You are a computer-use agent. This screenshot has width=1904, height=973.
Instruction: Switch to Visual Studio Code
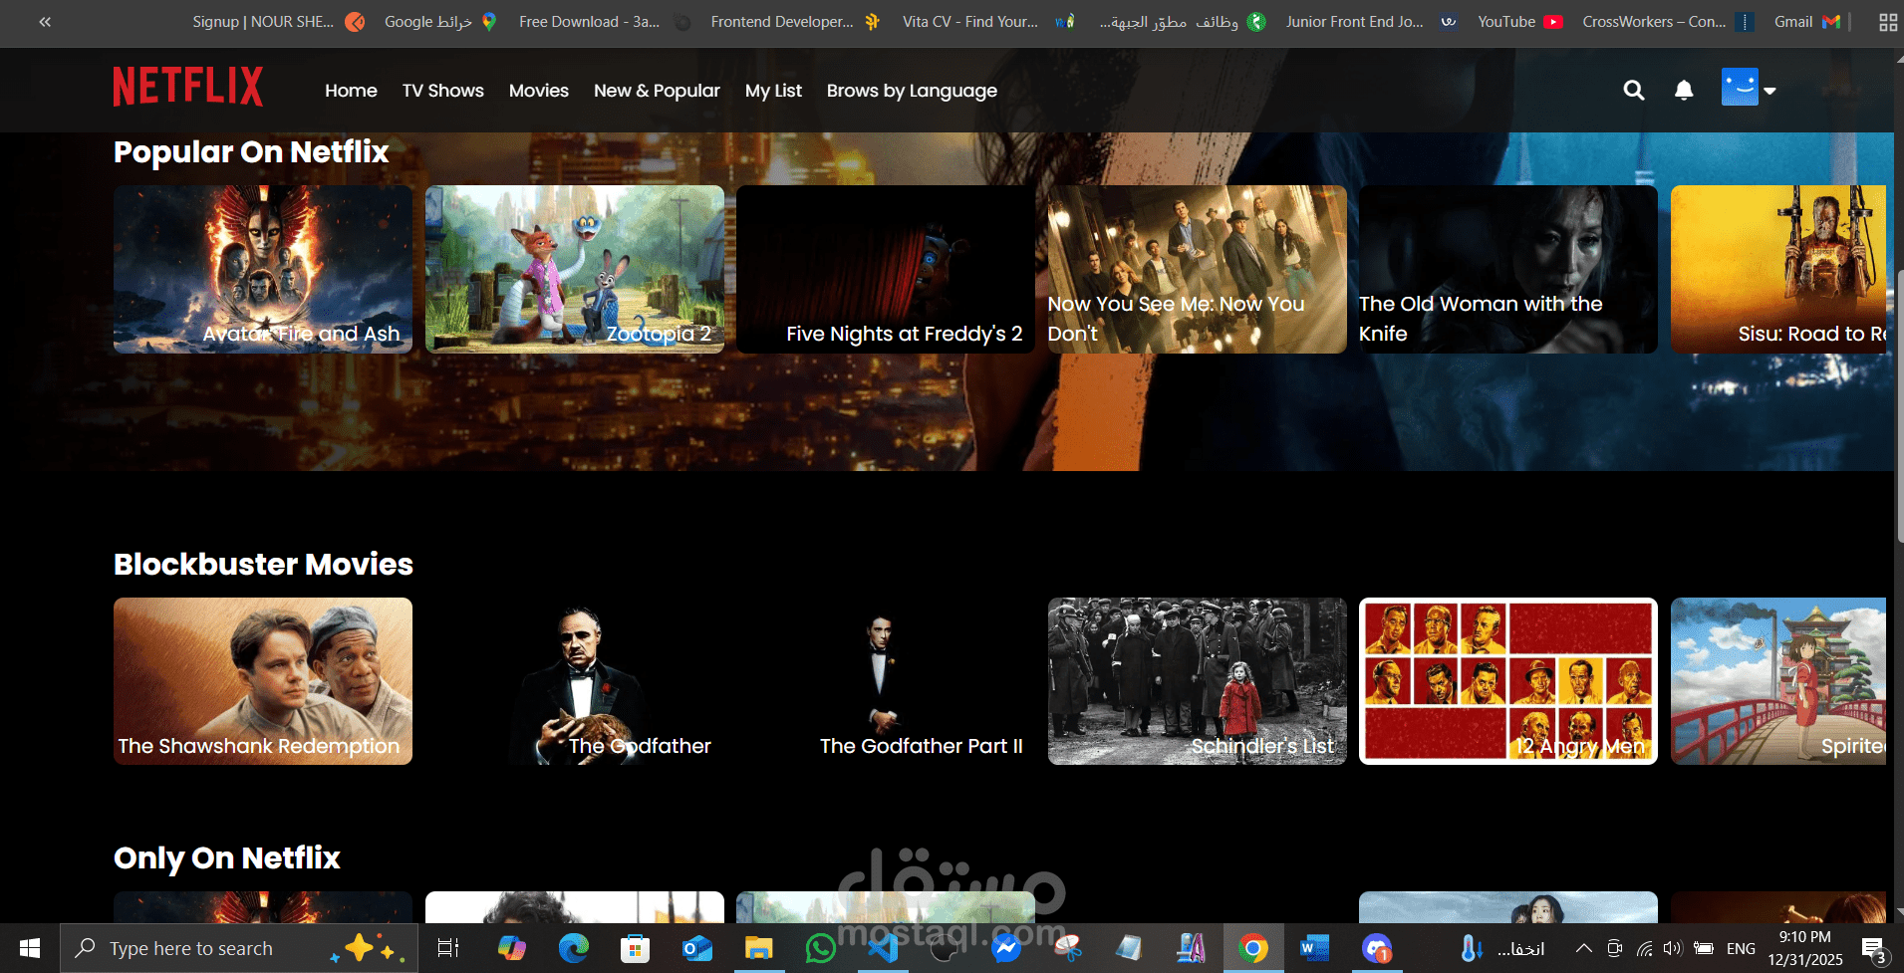883,948
